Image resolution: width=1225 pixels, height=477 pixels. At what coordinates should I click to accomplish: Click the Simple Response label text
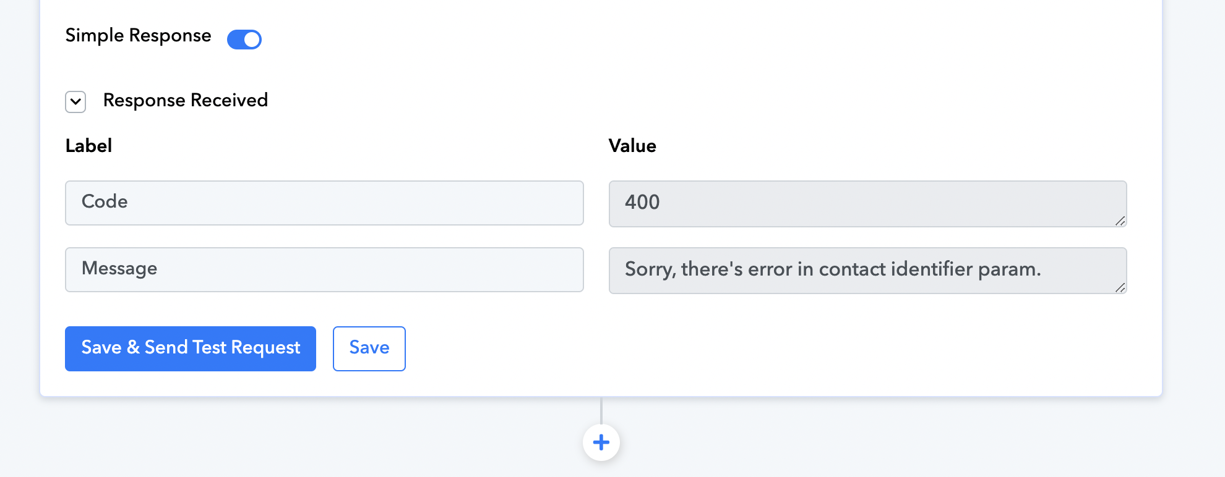click(138, 36)
